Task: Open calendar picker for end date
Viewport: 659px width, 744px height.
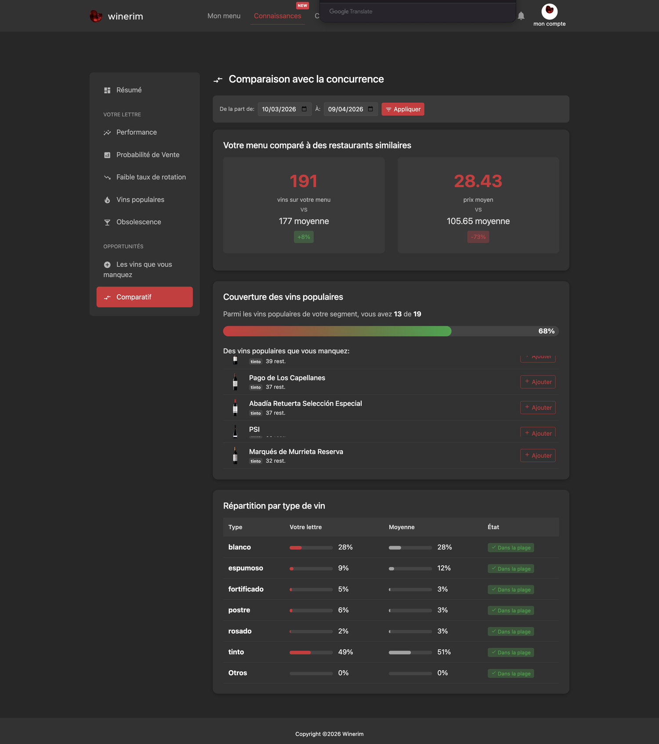Action: click(x=370, y=109)
